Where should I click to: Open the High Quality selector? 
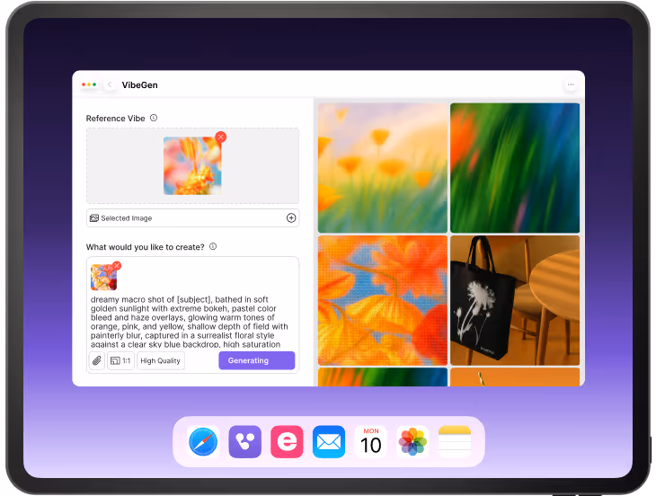[161, 360]
